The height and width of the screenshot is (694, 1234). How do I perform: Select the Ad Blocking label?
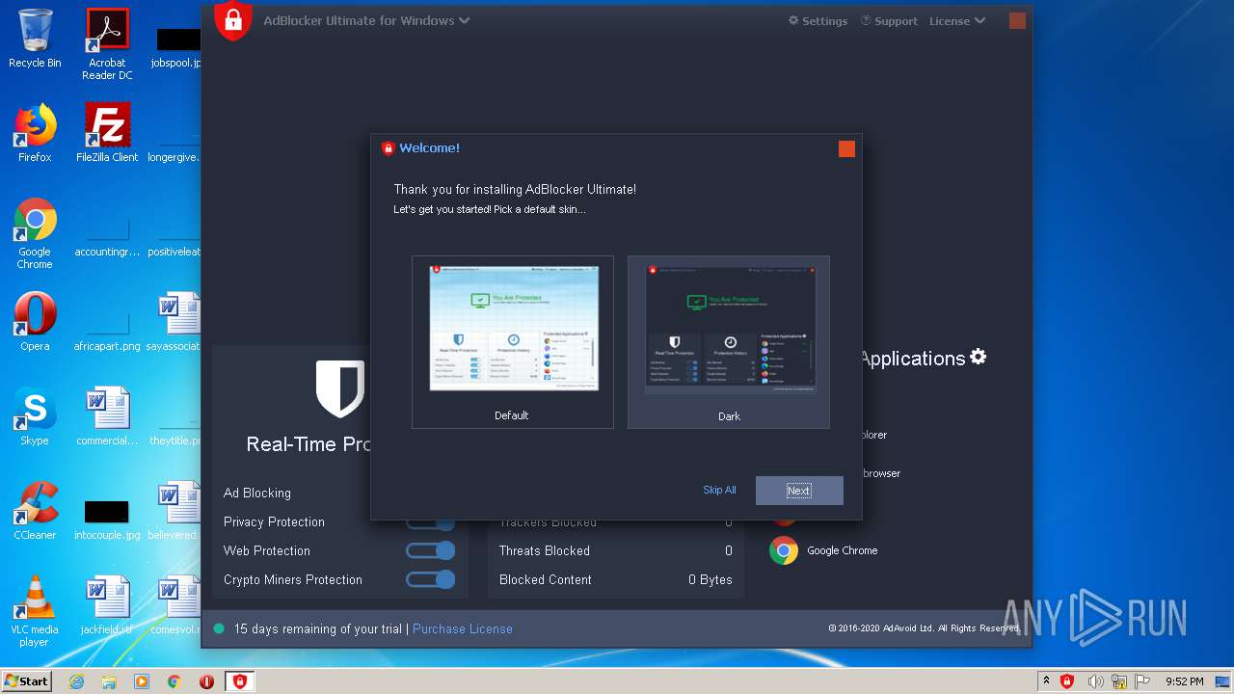[257, 493]
